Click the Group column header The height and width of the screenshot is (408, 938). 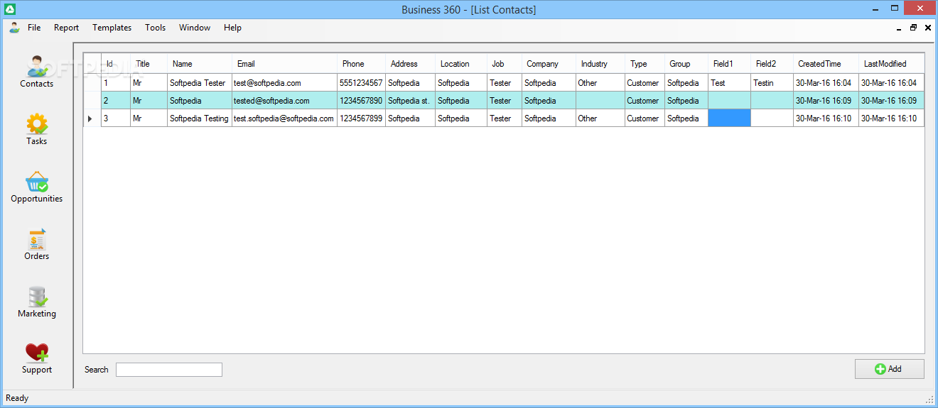click(x=686, y=63)
